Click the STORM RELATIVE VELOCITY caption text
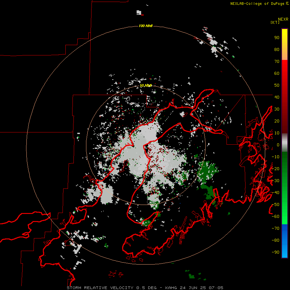The width and height of the screenshot is (290, 290). pyautogui.click(x=100, y=288)
